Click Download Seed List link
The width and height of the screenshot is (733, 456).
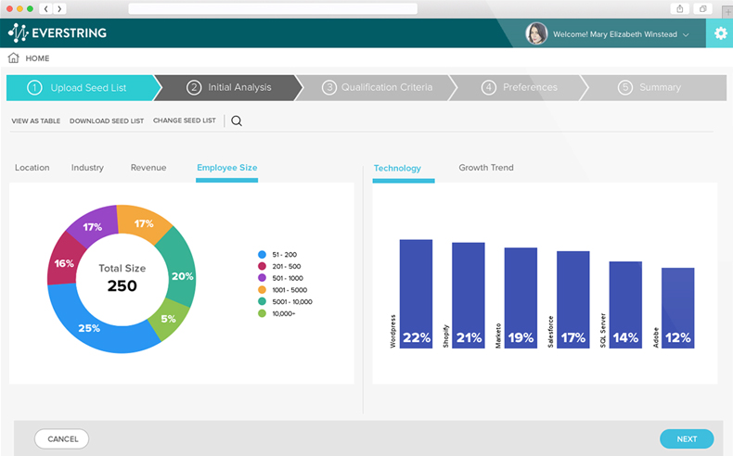pos(107,120)
